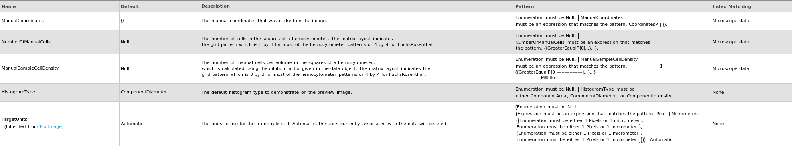Select the ManualSampleCellDensity option name
Image resolution: width=792 pixels, height=147 pixels.
coord(30,68)
